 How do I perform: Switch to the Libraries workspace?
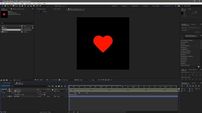tap(145, 6)
